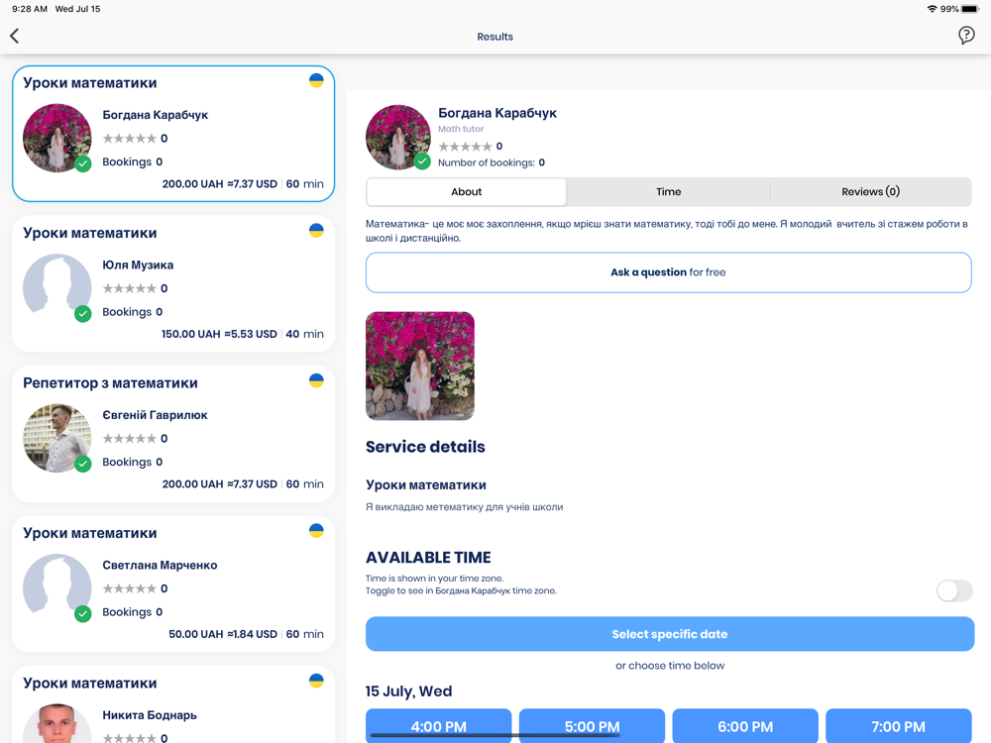The width and height of the screenshot is (991, 743).
Task: Tap Math tutor subtitle
Action: 461,129
